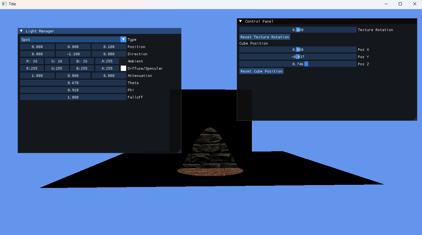Click the 'Attenuation' label
The height and width of the screenshot is (235, 422).
point(140,76)
